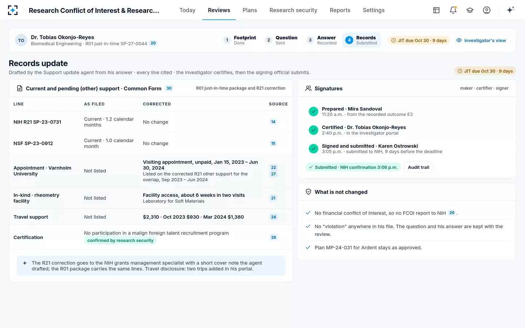Go to step 3 Answer
The width and height of the screenshot is (525, 328).
tap(322, 40)
